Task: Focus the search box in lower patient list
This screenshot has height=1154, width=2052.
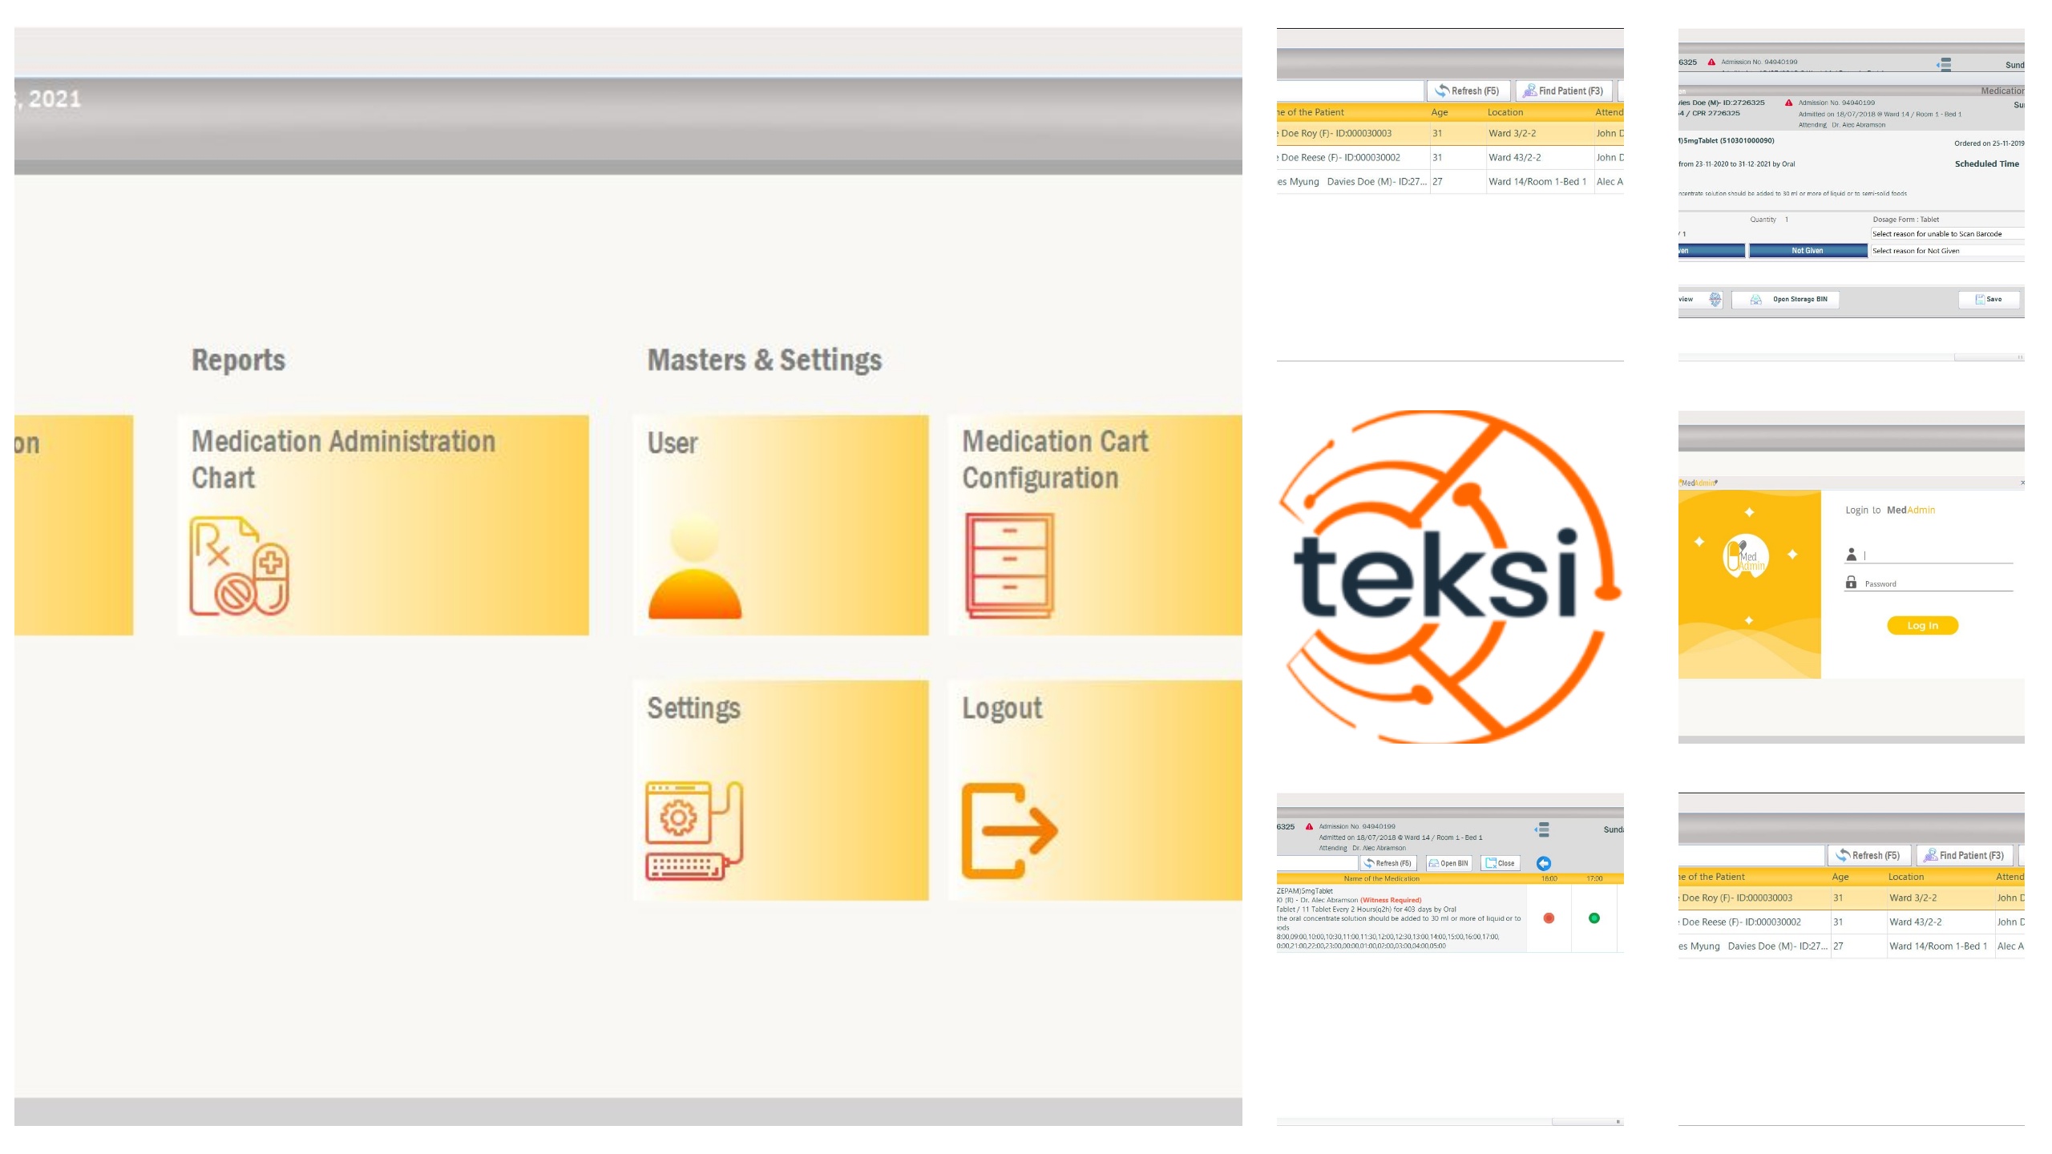Action: [1751, 855]
